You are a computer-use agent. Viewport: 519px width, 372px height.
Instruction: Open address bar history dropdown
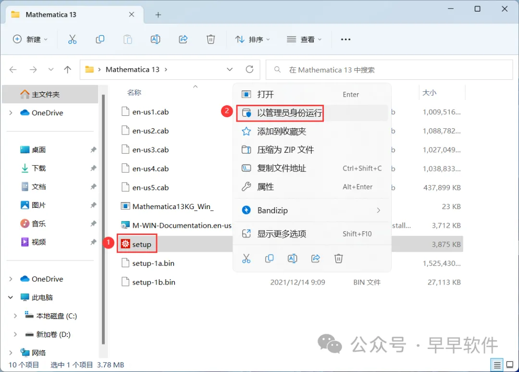(229, 70)
